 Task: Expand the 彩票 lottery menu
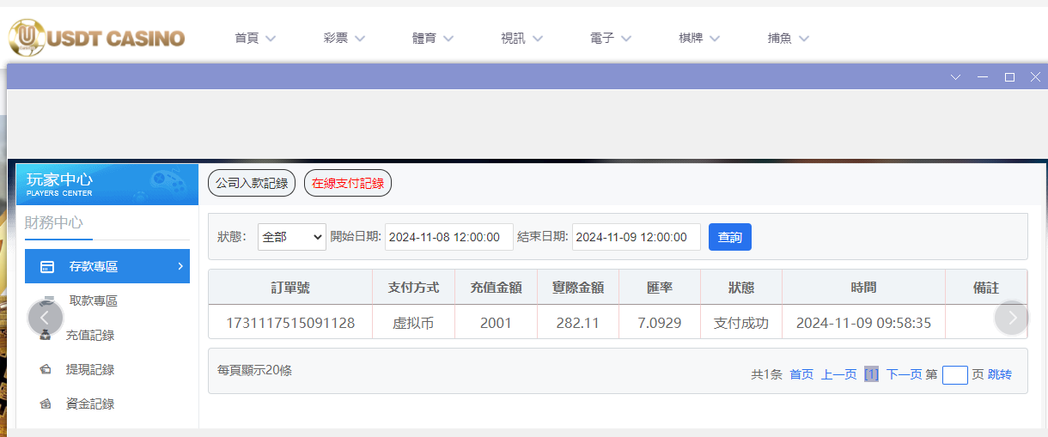(344, 39)
